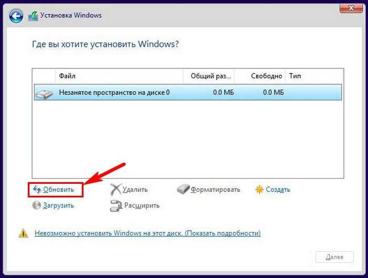
Task: Click the Форматировать link
Action: point(215,190)
